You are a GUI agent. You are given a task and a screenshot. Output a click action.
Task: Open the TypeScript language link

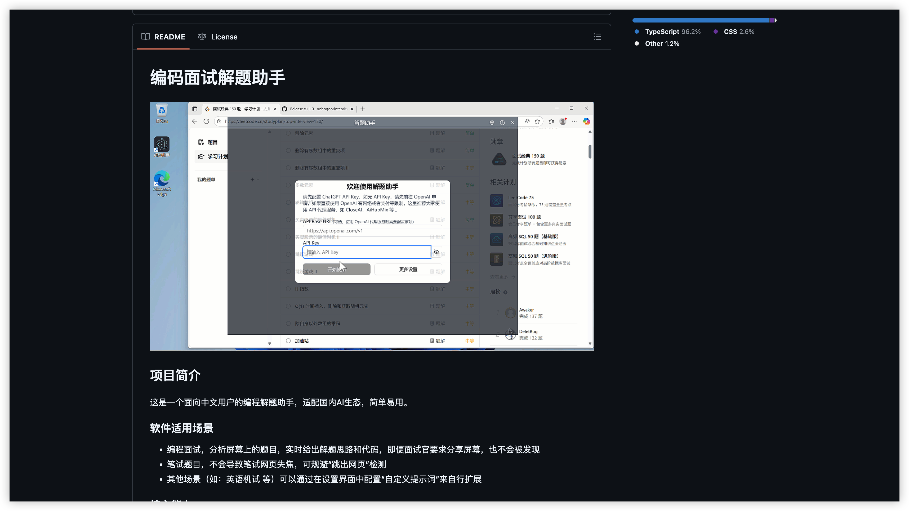click(x=662, y=32)
